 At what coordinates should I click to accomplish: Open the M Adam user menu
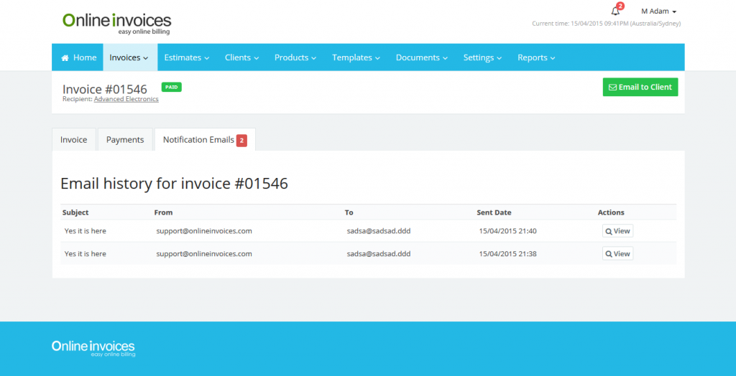pos(658,11)
